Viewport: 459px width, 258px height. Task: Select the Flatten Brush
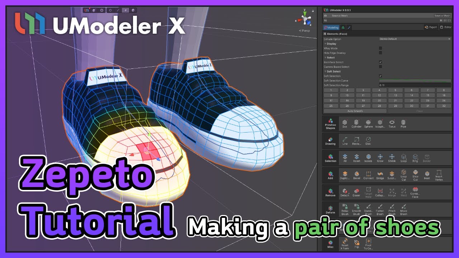click(x=380, y=209)
